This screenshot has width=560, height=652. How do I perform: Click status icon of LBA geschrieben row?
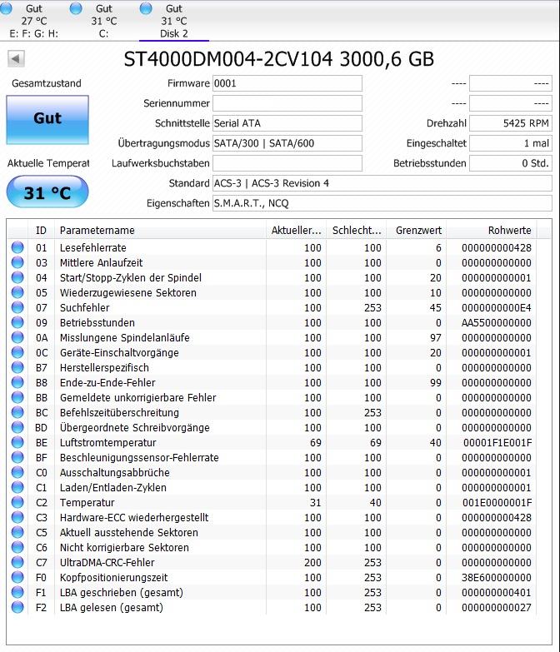pyautogui.click(x=17, y=592)
